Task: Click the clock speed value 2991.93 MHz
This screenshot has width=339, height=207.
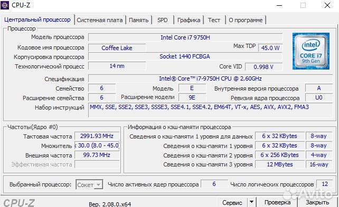Action: pyautogui.click(x=97, y=136)
